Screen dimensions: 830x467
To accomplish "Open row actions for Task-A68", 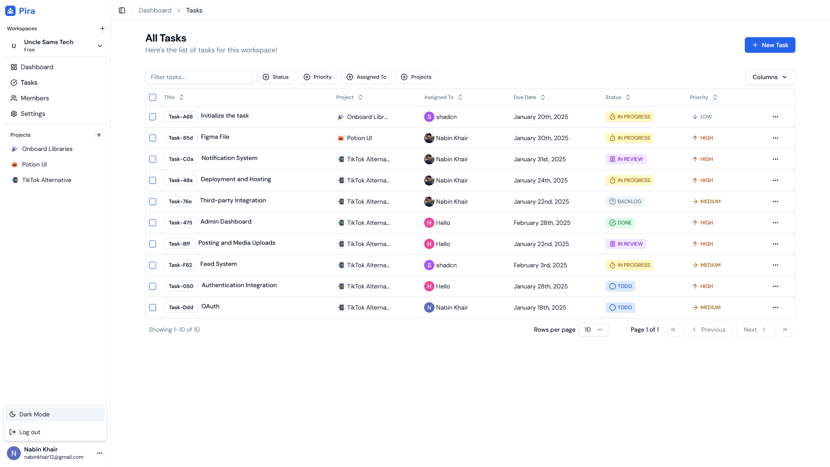I will pos(776,117).
